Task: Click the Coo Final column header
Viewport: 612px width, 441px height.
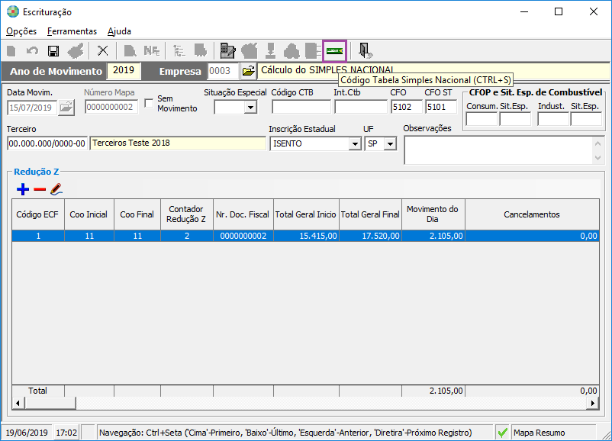Action: (x=137, y=214)
